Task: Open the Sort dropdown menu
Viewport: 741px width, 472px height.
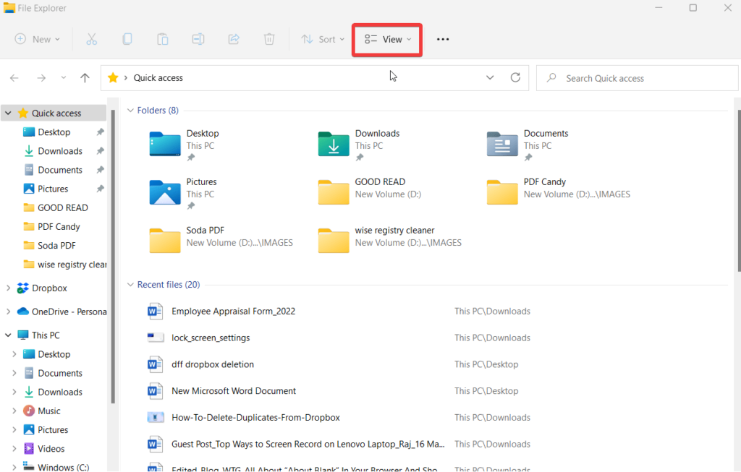Action: point(323,39)
